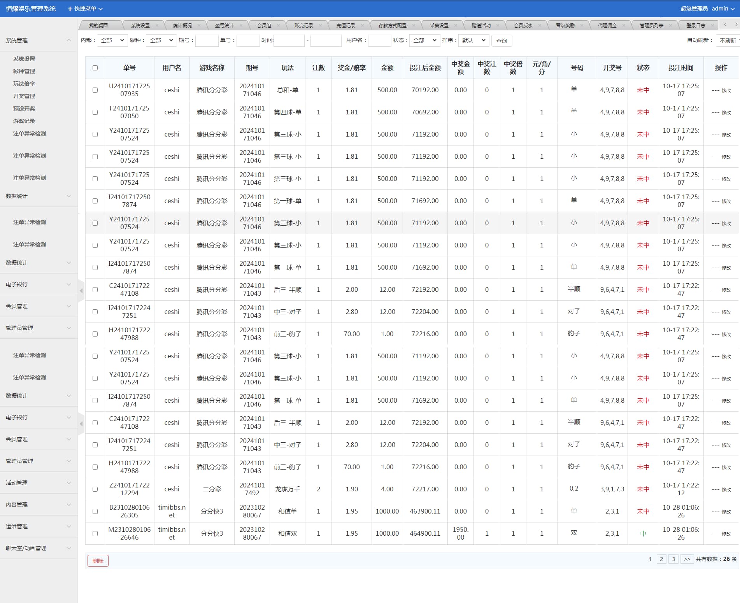Close the 充值记录 tab
Image resolution: width=740 pixels, height=603 pixels.
pos(362,26)
